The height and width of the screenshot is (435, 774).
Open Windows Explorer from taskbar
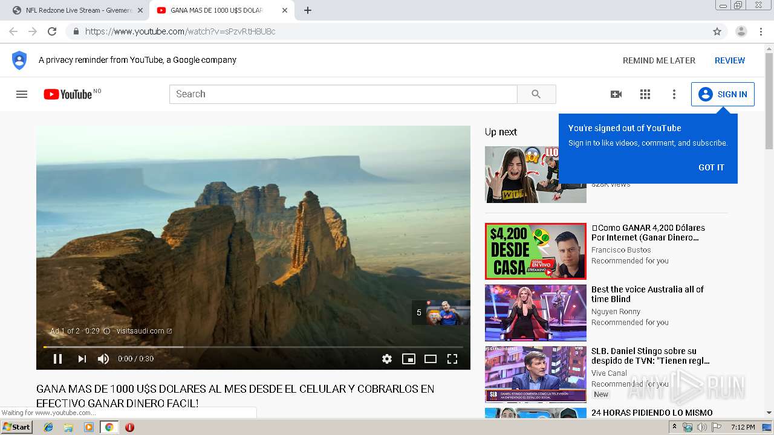tap(68, 427)
